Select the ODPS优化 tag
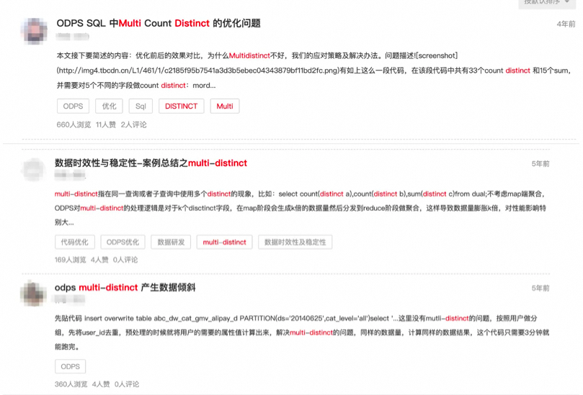 click(123, 242)
